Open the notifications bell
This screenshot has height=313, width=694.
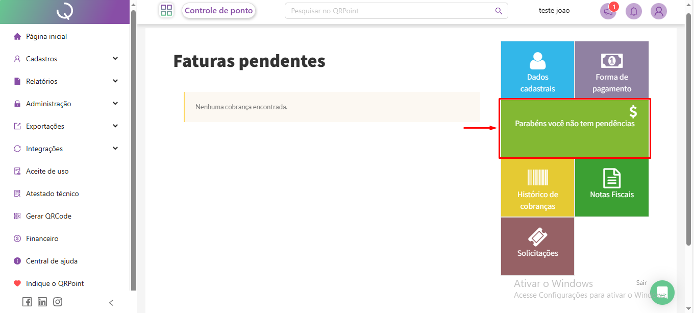click(634, 11)
